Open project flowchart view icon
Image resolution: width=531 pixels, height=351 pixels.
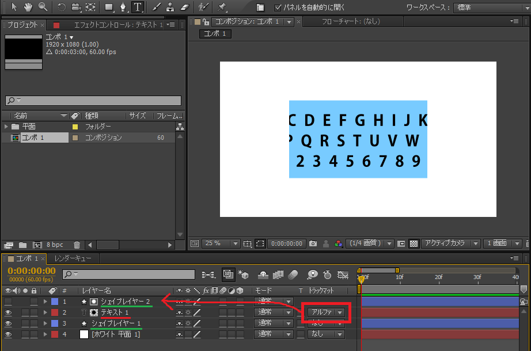coord(180,127)
